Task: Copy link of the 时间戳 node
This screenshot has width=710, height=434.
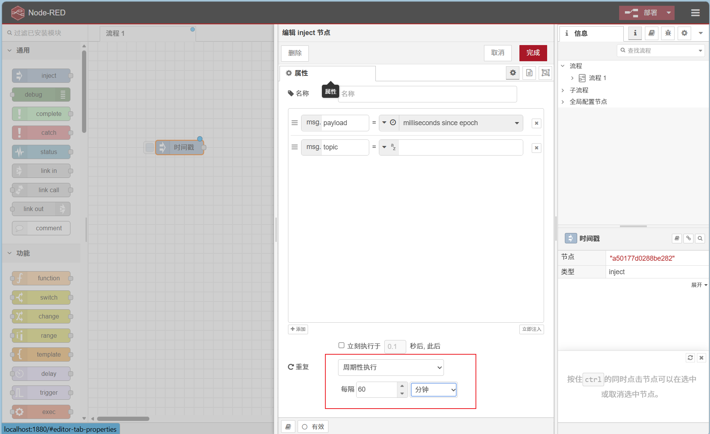Action: click(x=688, y=238)
